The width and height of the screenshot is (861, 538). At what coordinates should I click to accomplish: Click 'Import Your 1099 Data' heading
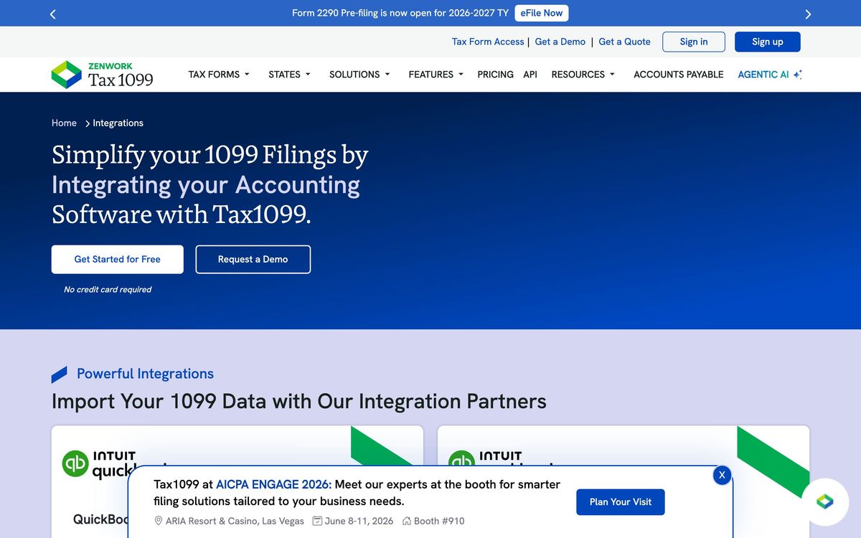(x=298, y=401)
